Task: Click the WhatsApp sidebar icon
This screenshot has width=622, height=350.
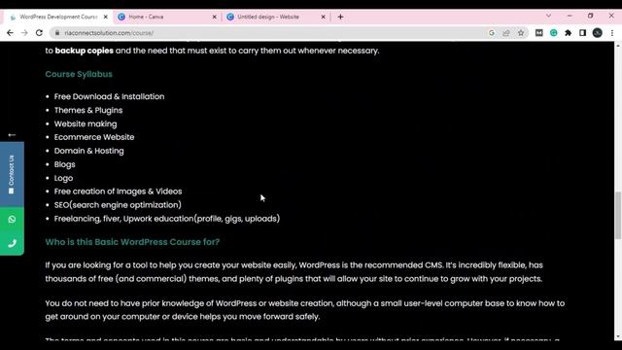Action: [x=12, y=219]
